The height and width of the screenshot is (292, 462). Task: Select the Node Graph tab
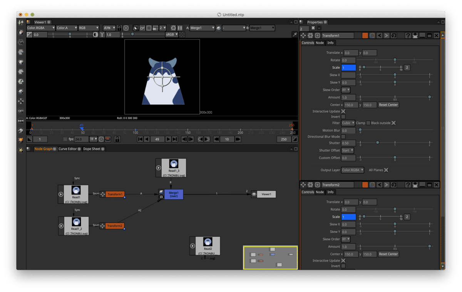pos(43,149)
